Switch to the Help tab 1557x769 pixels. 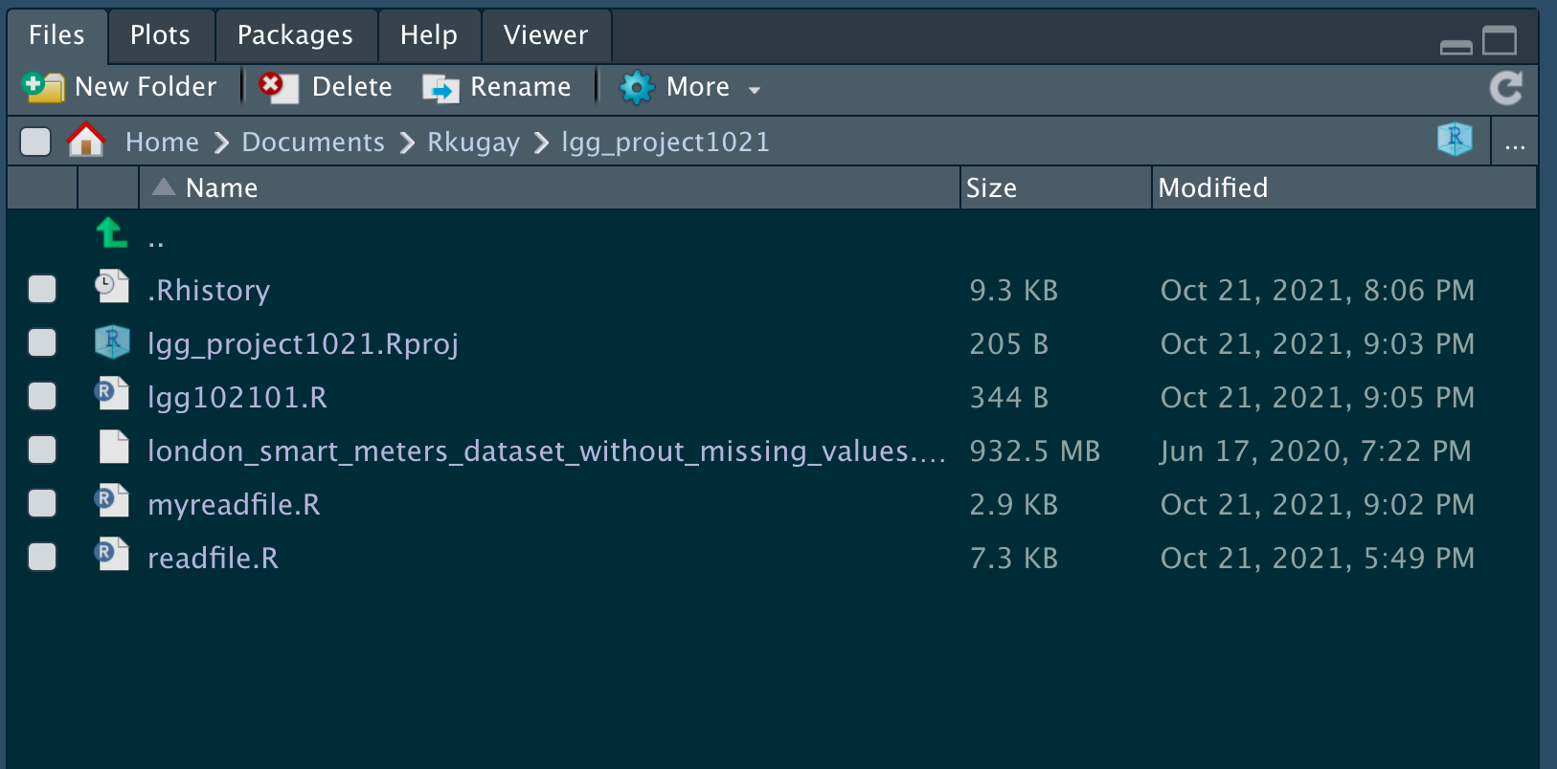click(428, 35)
